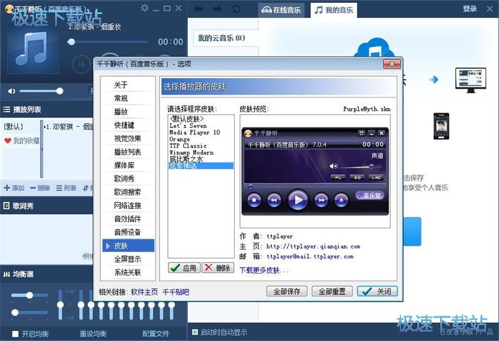Click the cloud music icon
499x341 pixels.
pyautogui.click(x=375, y=48)
